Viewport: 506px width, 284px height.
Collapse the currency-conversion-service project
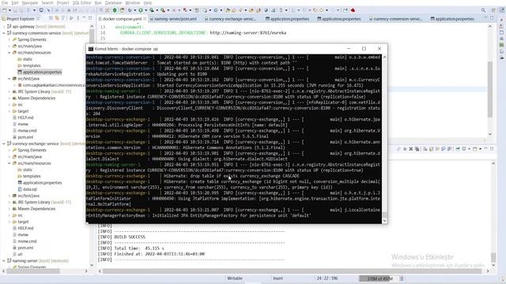click(x=4, y=33)
